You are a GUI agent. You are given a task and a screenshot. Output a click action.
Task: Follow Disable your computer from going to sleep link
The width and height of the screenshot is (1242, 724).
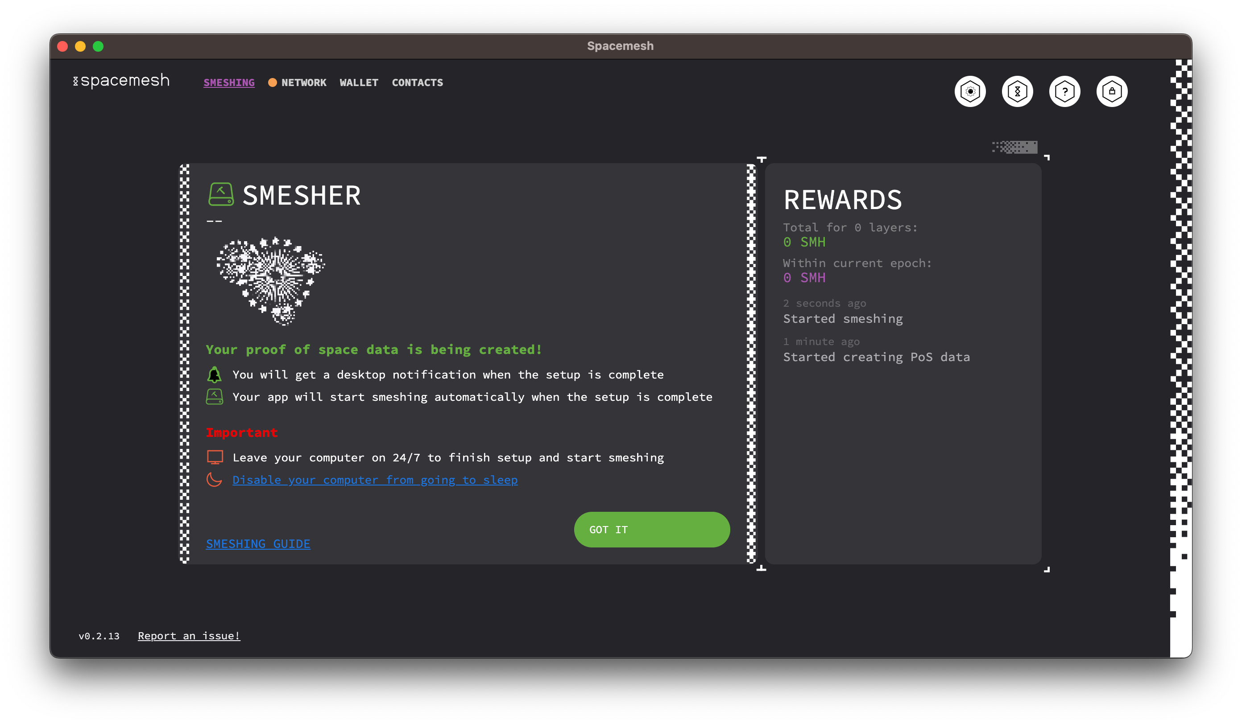tap(375, 480)
